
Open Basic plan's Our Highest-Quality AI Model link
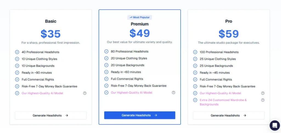(x=42, y=93)
